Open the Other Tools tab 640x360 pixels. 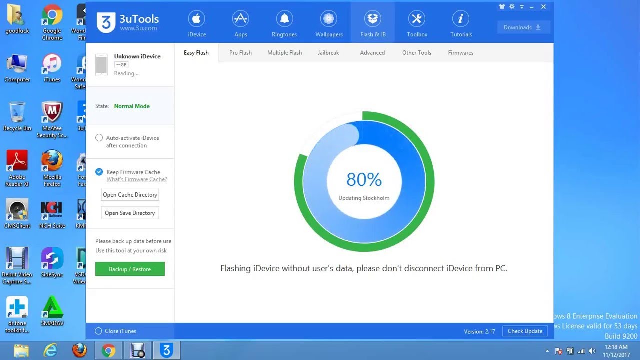coord(416,53)
